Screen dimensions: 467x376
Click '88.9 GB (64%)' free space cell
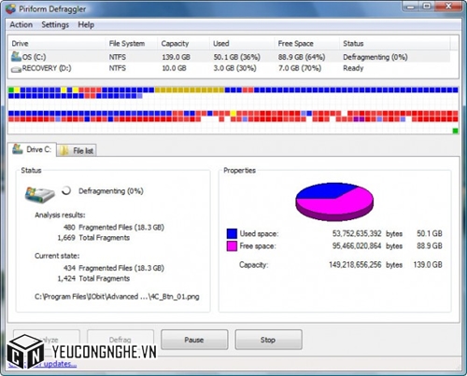point(302,57)
